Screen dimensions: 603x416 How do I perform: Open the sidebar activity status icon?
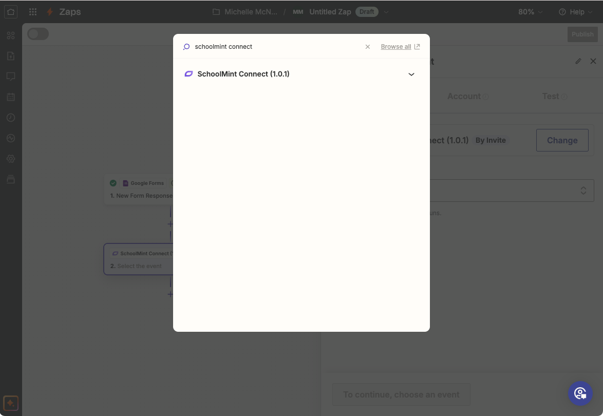pyautogui.click(x=11, y=138)
